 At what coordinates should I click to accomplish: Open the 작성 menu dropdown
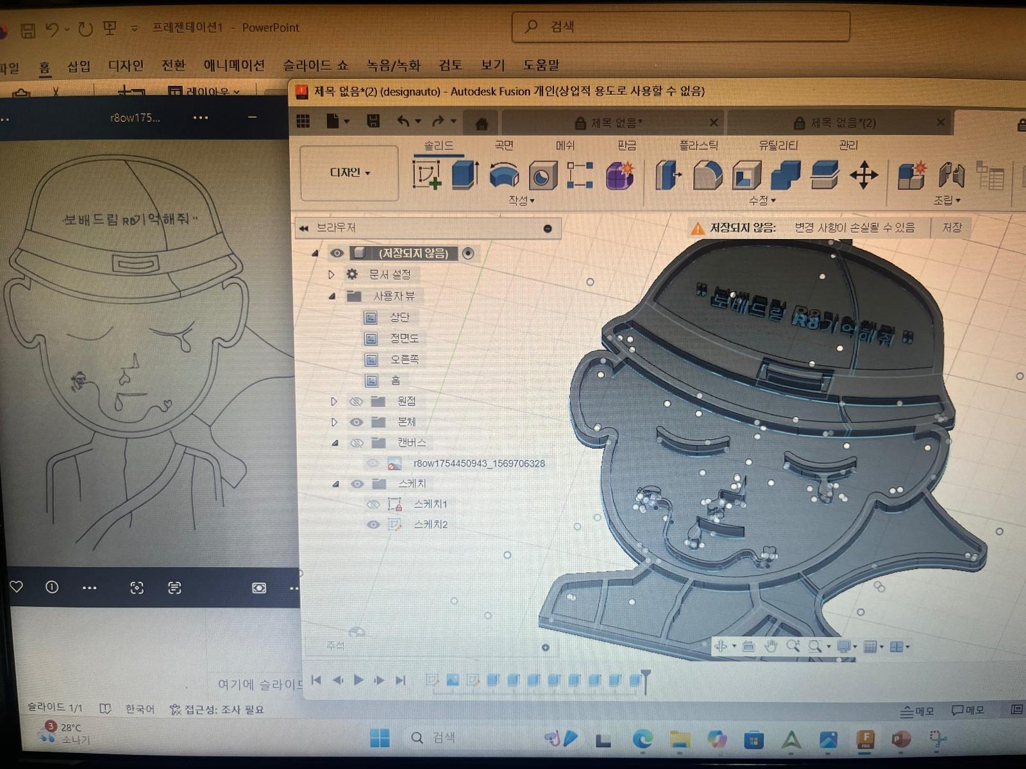click(521, 201)
